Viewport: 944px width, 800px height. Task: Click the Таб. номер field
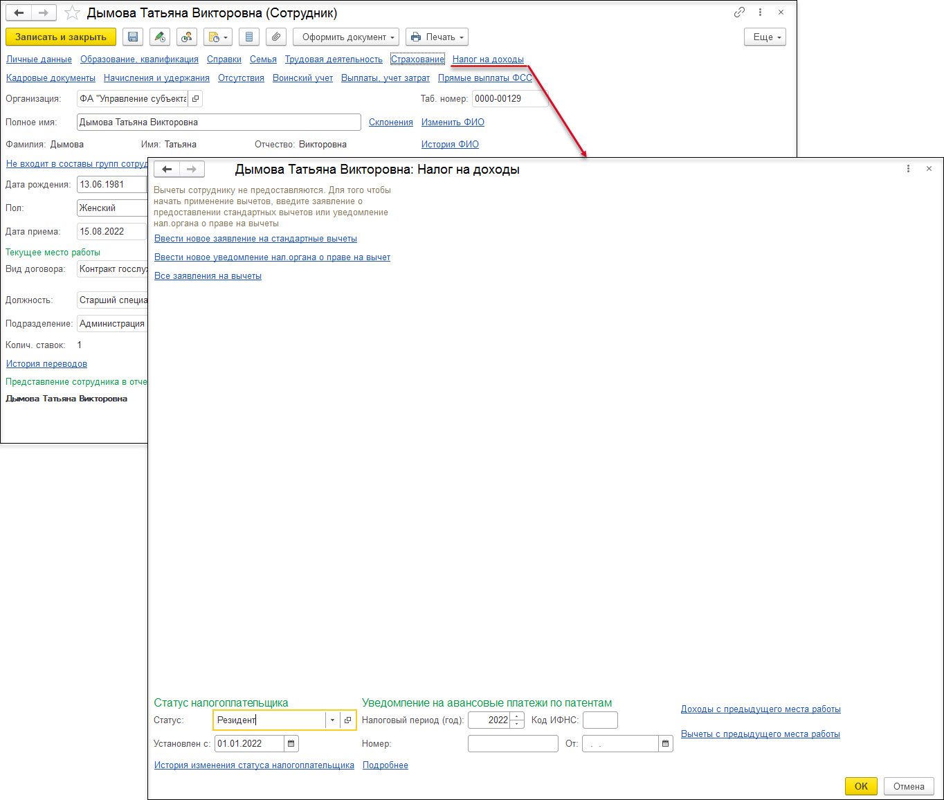pos(509,99)
